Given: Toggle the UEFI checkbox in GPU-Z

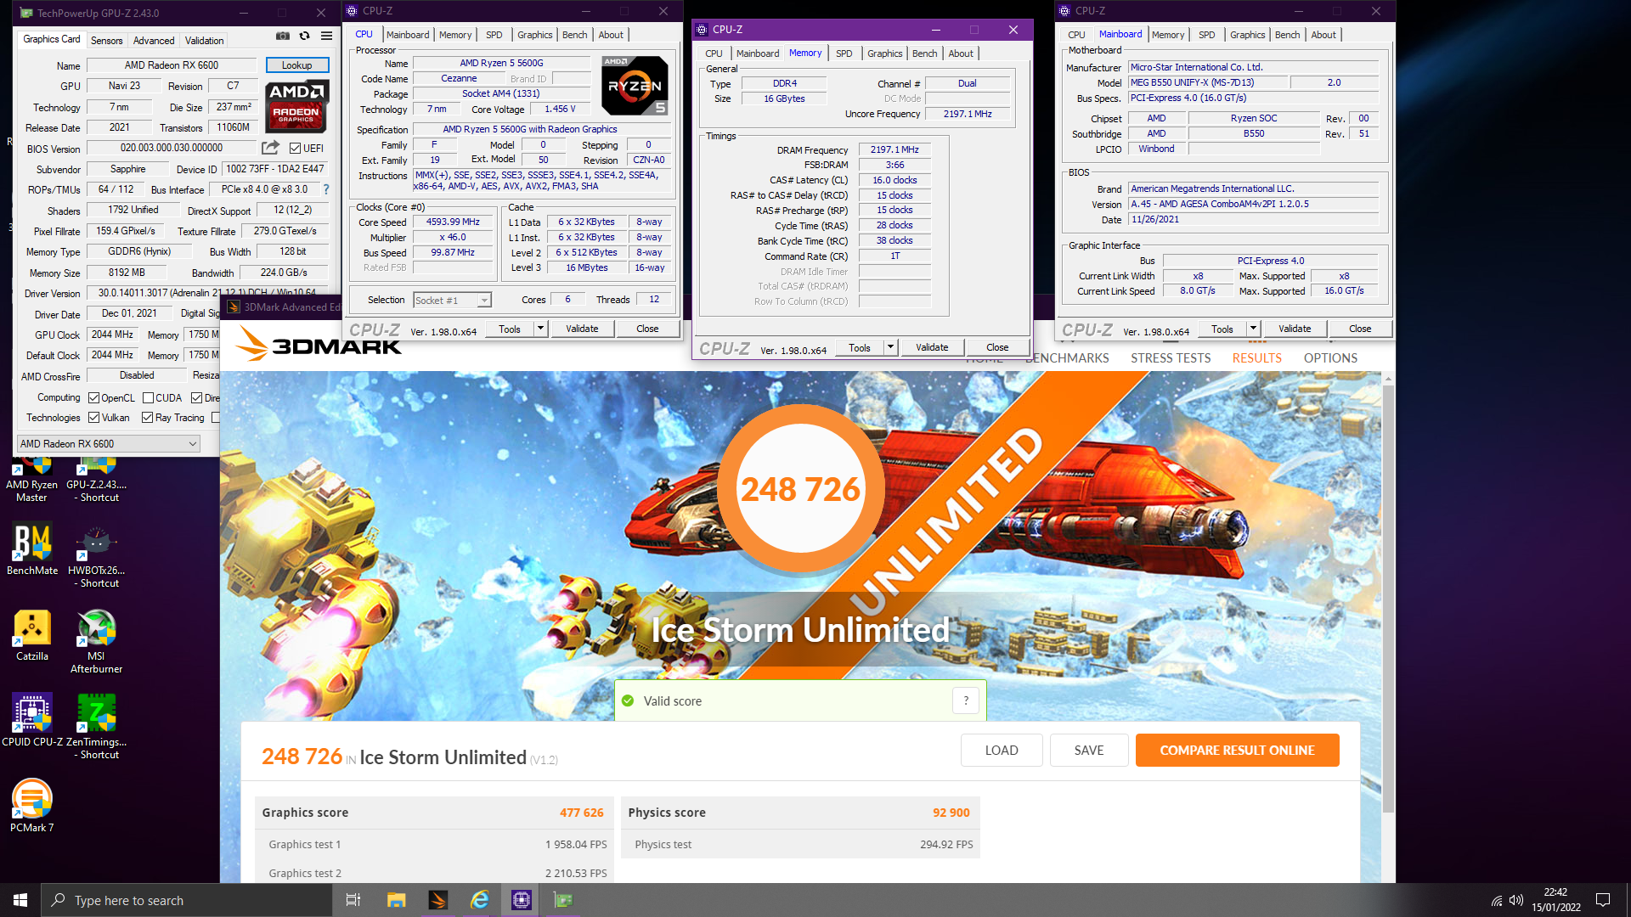Looking at the screenshot, I should pyautogui.click(x=295, y=149).
